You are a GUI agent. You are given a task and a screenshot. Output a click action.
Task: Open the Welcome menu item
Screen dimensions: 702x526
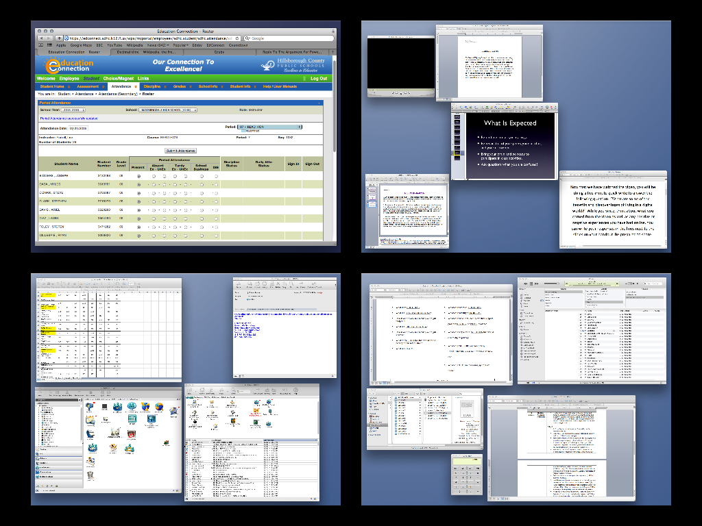pyautogui.click(x=46, y=79)
